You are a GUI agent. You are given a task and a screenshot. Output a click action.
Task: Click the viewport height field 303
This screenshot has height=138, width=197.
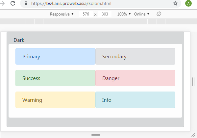pyautogui.click(x=105, y=14)
